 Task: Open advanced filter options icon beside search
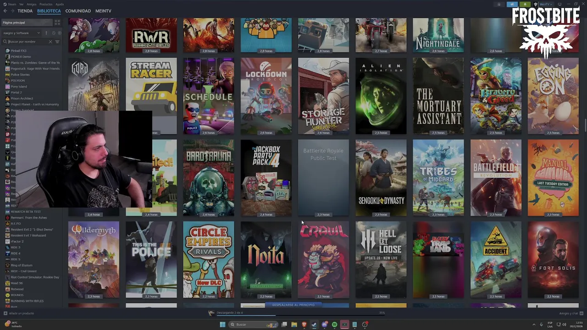57,42
